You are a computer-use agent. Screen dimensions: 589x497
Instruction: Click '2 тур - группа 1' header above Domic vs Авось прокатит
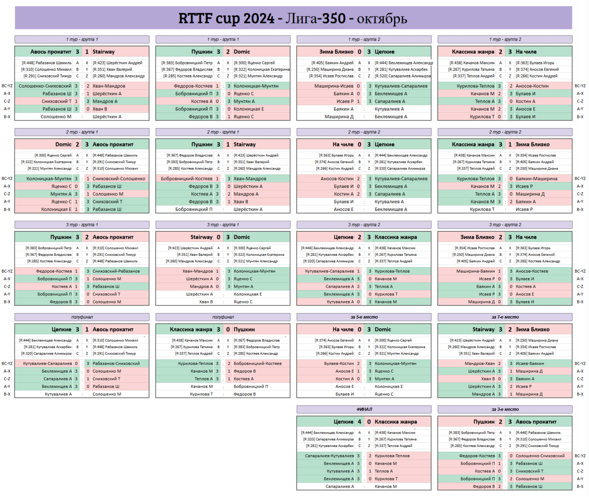coord(82,132)
